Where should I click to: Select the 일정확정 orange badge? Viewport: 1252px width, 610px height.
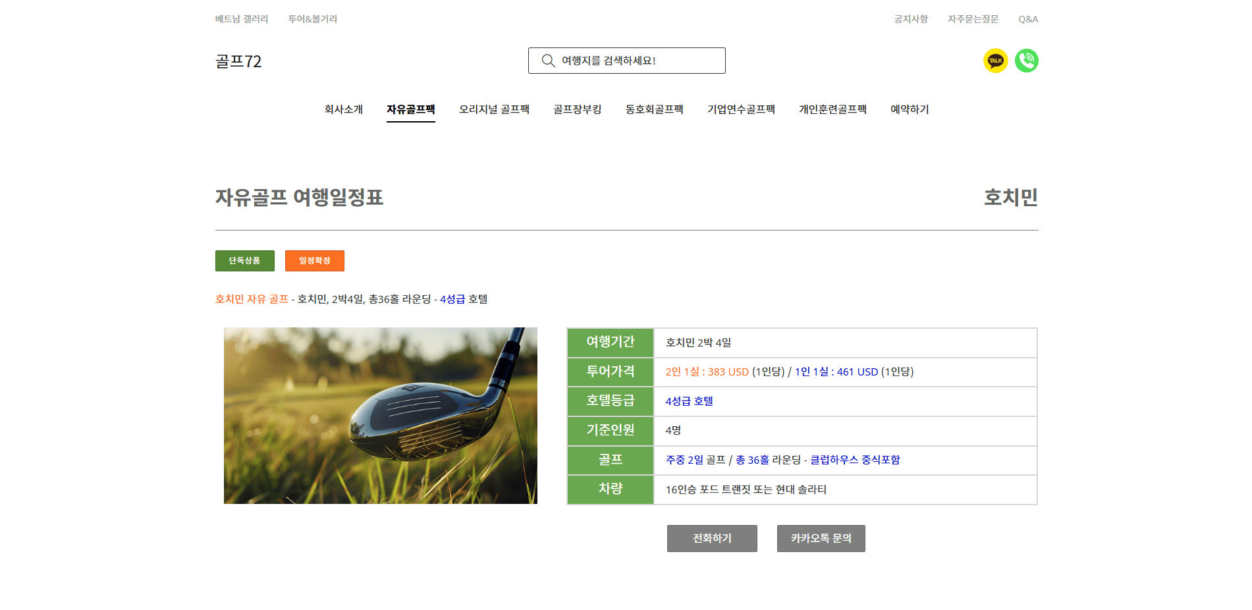(314, 261)
